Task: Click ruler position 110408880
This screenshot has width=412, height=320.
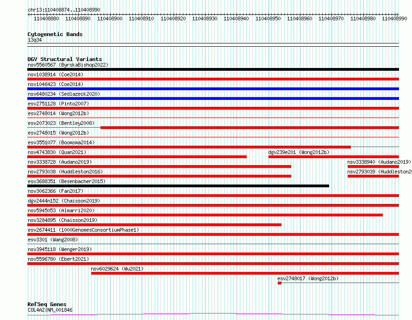Action: point(46,18)
